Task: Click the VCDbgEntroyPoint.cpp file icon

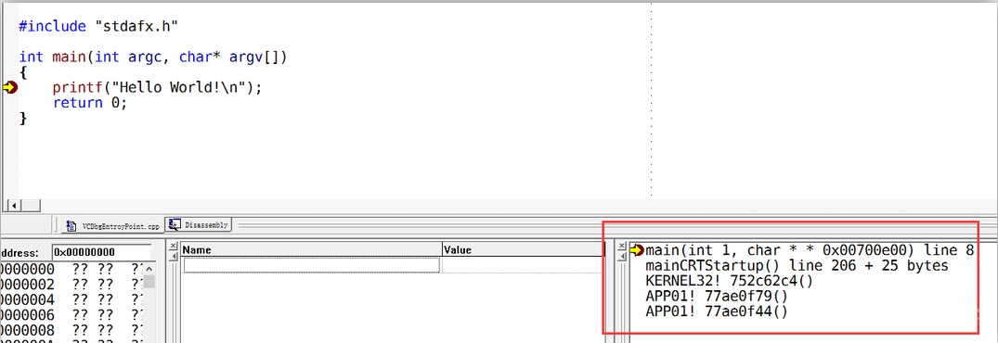Action: click(x=71, y=225)
